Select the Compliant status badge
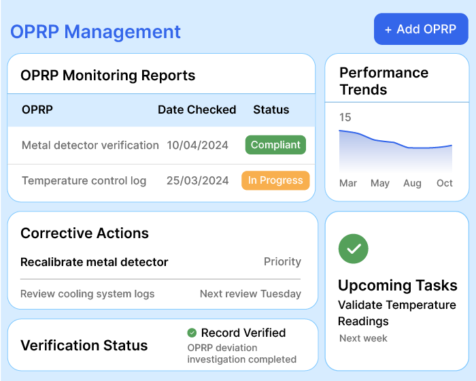 (x=275, y=145)
